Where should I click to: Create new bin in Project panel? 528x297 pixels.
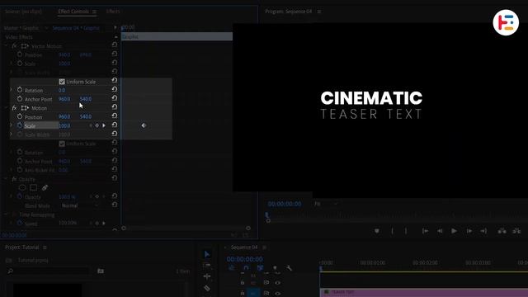pyautogui.click(x=101, y=271)
